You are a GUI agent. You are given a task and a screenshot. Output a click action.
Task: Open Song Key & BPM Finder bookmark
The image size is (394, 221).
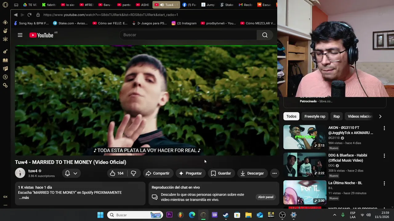click(31, 23)
